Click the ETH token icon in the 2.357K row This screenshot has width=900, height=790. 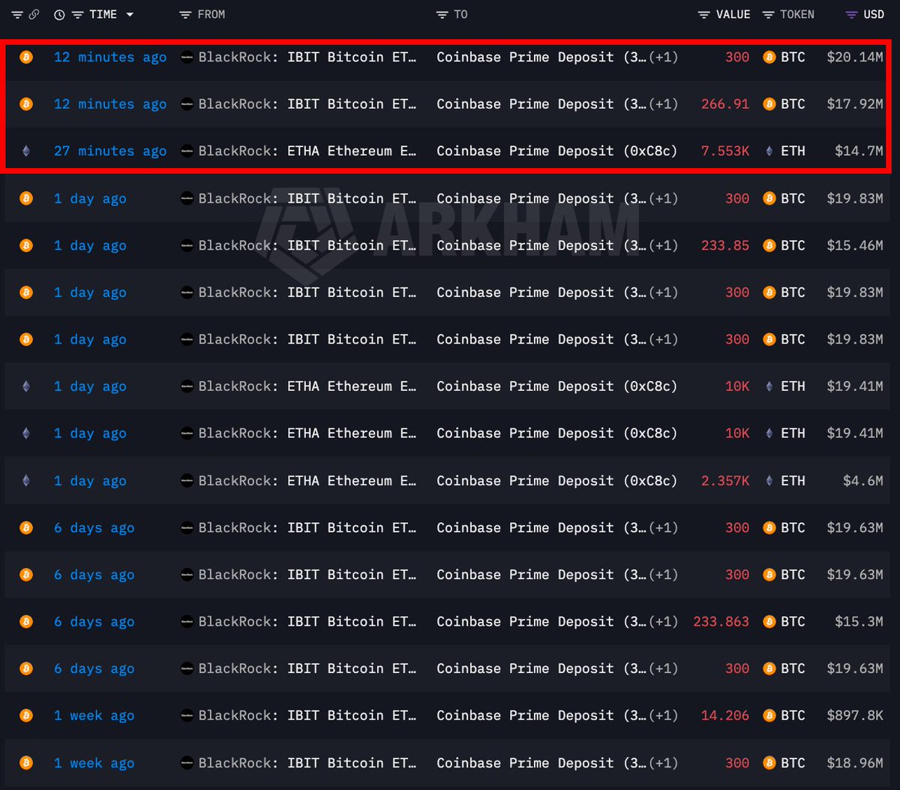(769, 481)
